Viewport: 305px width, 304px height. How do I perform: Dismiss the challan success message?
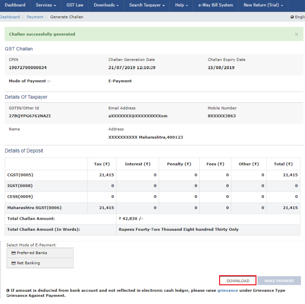point(296,34)
